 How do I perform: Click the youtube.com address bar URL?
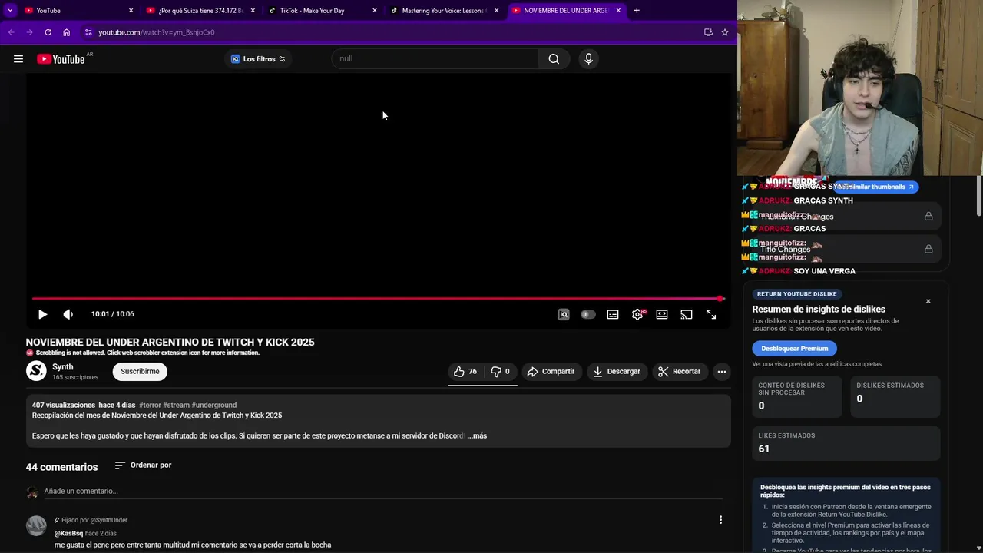(157, 32)
